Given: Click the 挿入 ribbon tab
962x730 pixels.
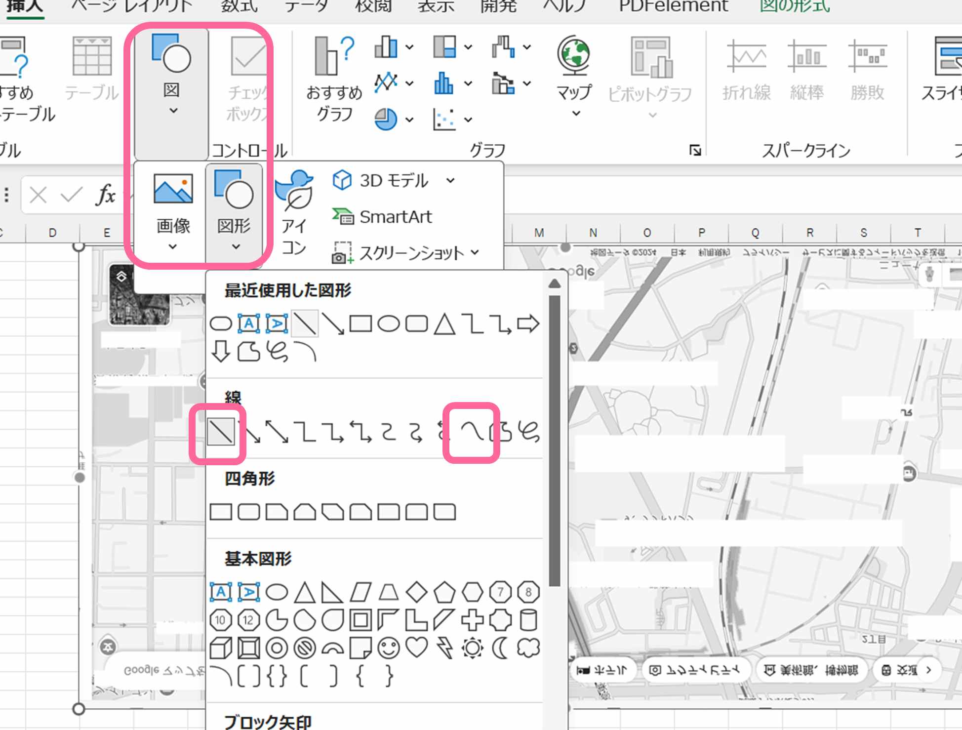Looking at the screenshot, I should [26, 6].
